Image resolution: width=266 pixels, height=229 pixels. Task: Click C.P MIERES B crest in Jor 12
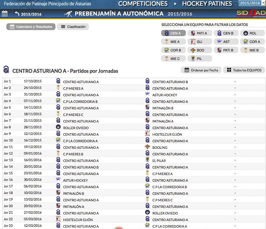(58, 153)
